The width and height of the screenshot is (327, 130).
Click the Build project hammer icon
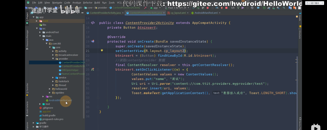(x=145, y=8)
